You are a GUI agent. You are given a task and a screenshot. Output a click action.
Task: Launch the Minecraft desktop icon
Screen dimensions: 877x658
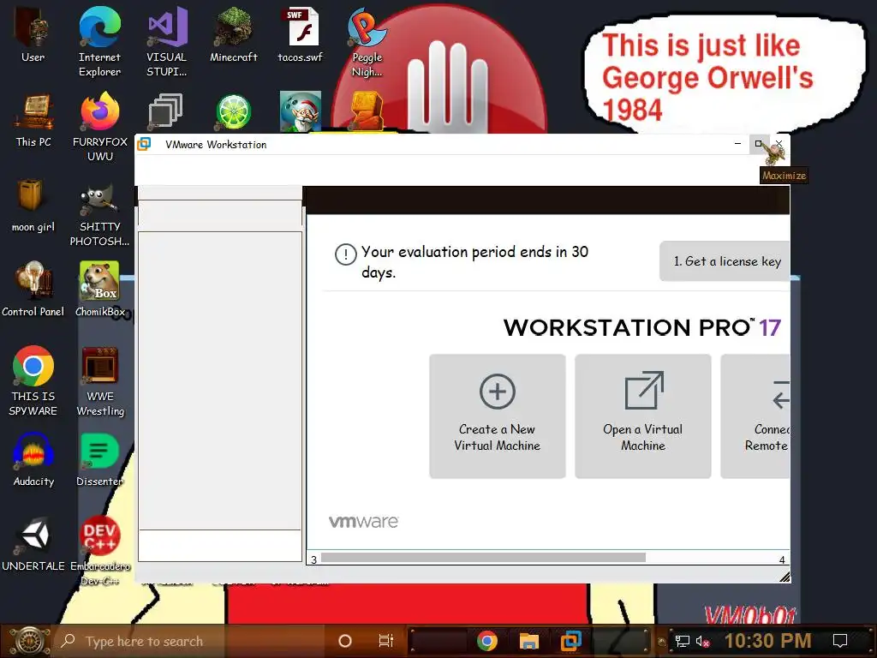coord(233,34)
